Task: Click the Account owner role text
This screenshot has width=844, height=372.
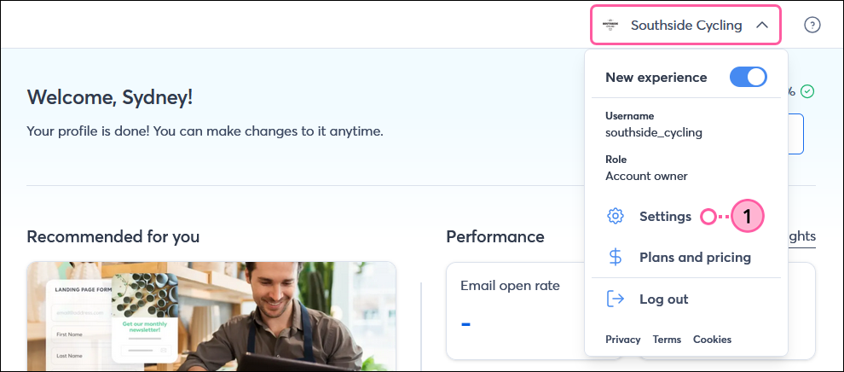Action: [646, 176]
